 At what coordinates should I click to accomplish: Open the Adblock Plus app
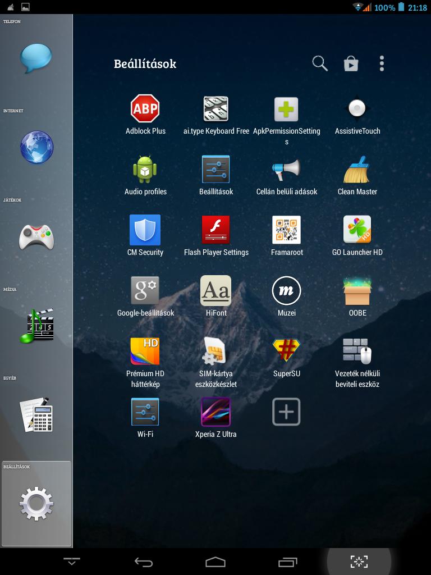tap(145, 108)
